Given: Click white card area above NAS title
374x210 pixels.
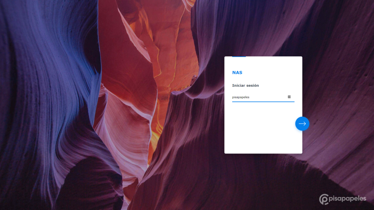Looking at the screenshot, I should pos(263,64).
